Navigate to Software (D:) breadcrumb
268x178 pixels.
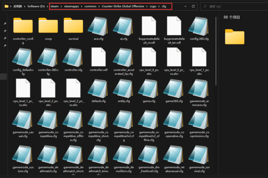[x=36, y=6]
